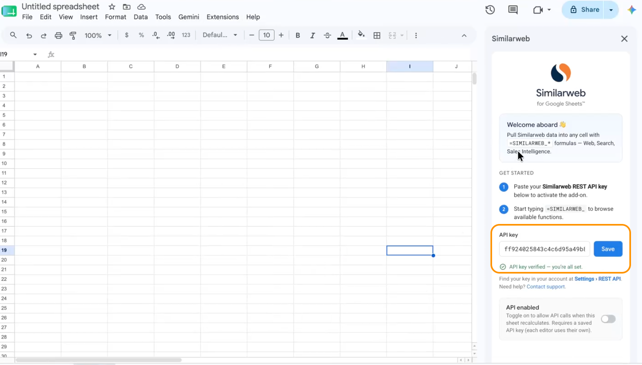Screen dimensions: 642x365
Task: Open the Google Sheets home icon
Action: tap(9, 11)
